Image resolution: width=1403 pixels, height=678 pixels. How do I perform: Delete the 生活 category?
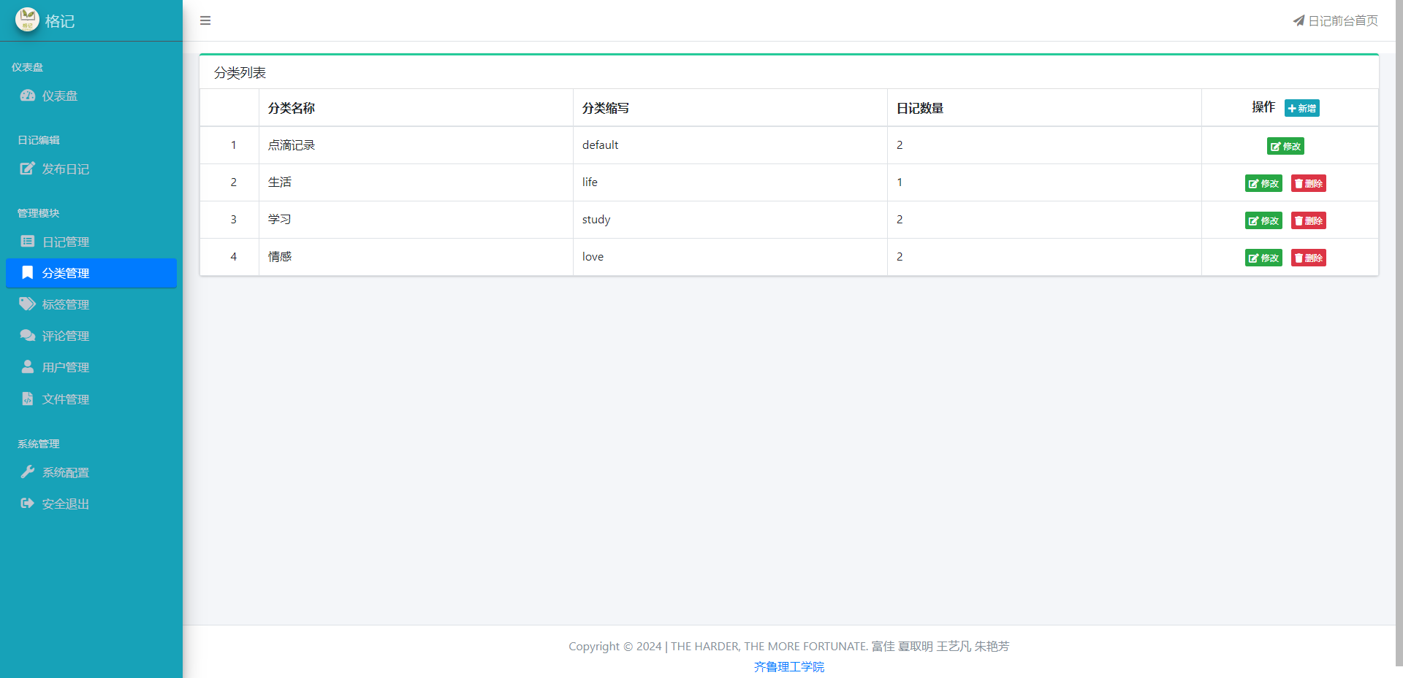pos(1308,183)
